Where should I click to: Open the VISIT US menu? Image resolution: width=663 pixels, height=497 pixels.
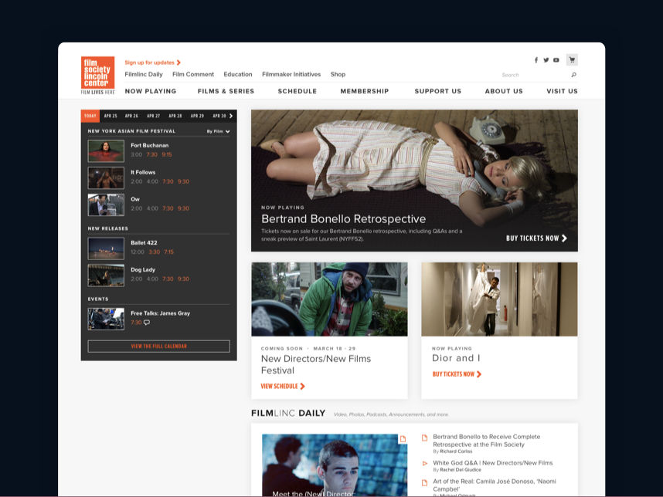562,91
